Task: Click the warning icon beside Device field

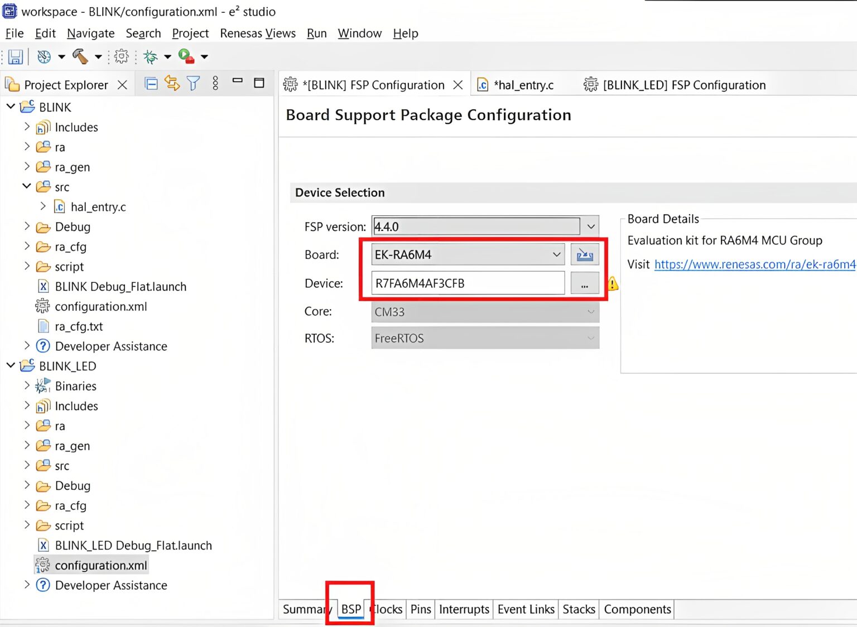Action: 612,284
